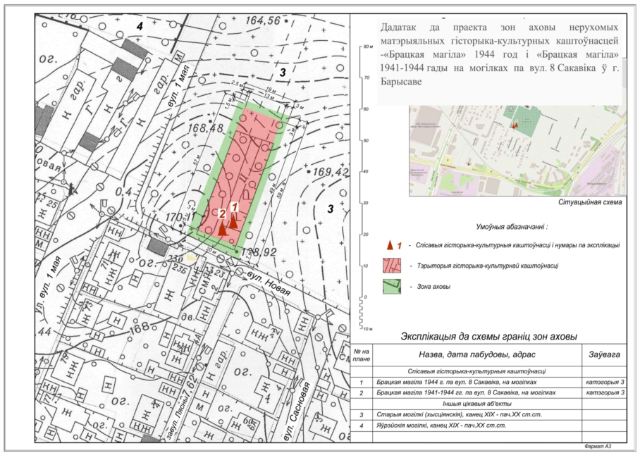The width and height of the screenshot is (640, 453).
Task: Click red triangle marker 1 on the map
Action: (233, 222)
